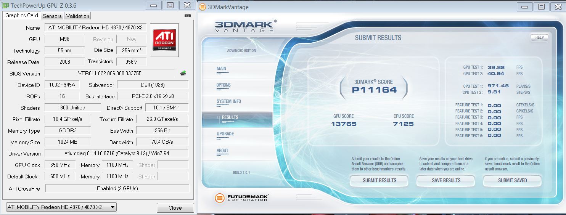Click the Bus Width field 256 Bit
The height and width of the screenshot is (215, 566).
tap(162, 130)
